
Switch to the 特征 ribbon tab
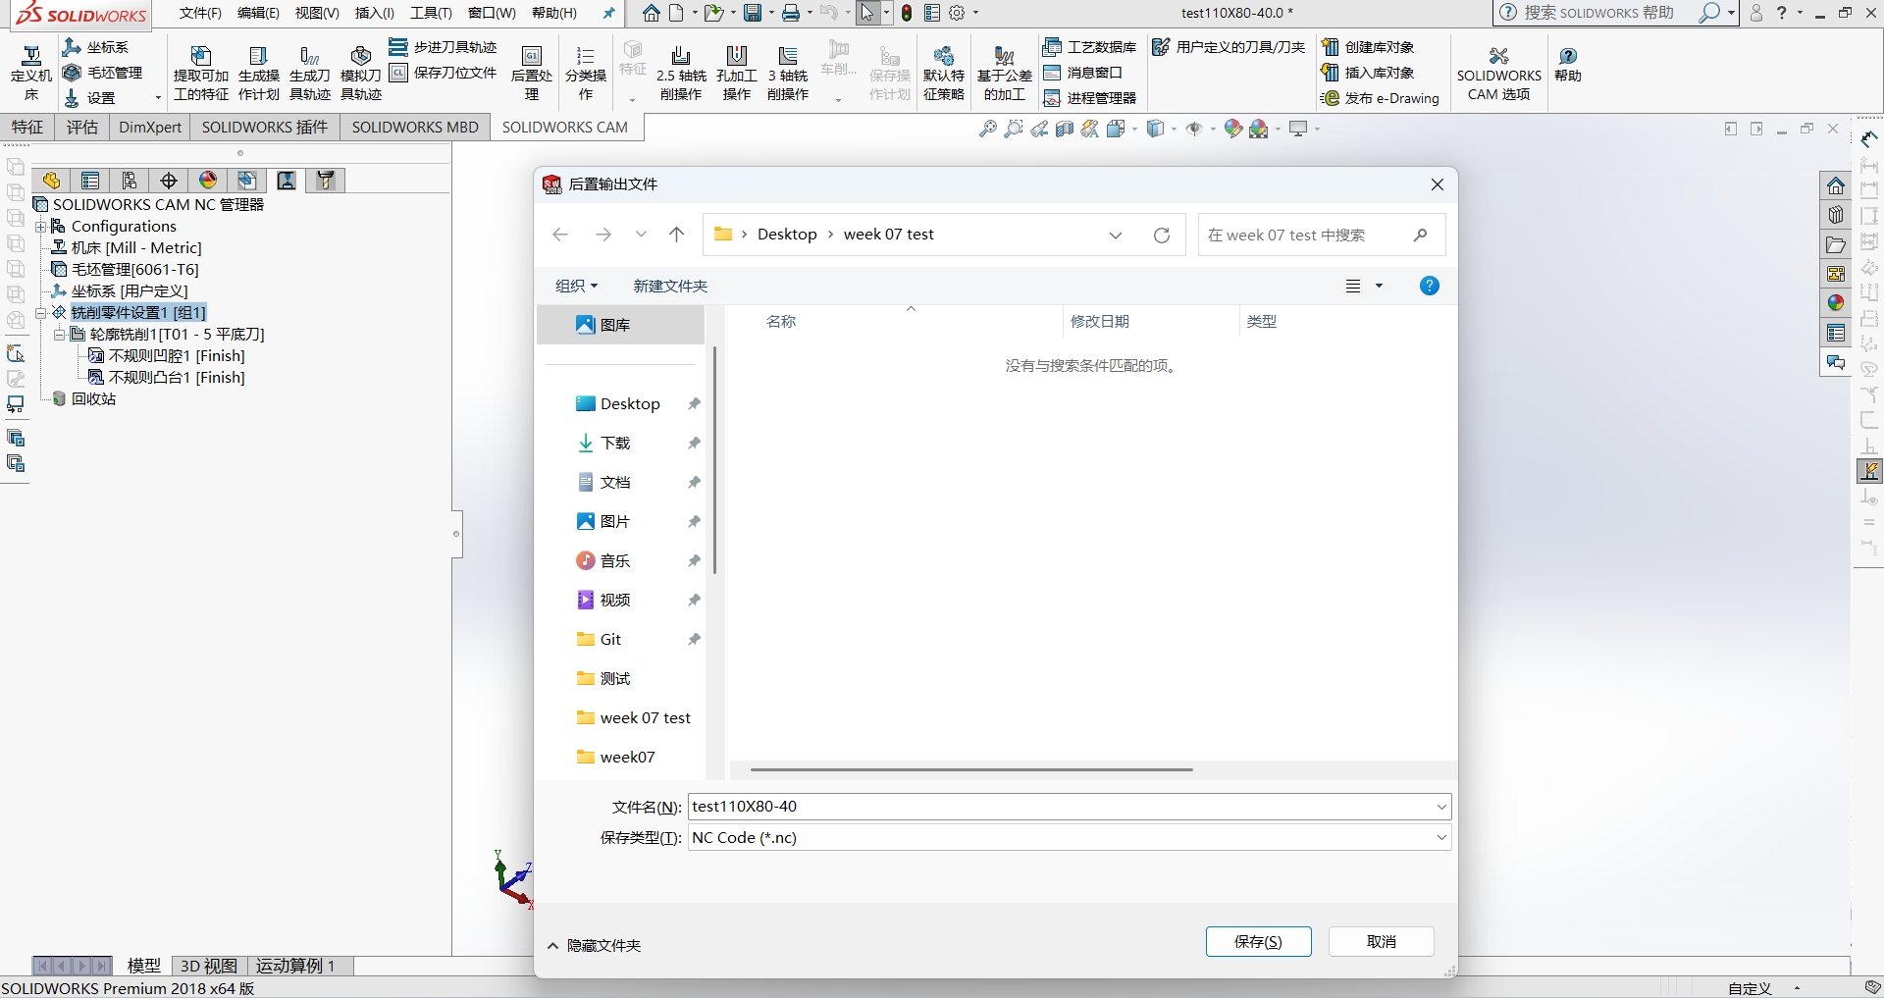tap(27, 127)
